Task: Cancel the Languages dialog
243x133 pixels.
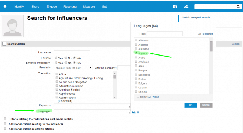Action: point(206,105)
